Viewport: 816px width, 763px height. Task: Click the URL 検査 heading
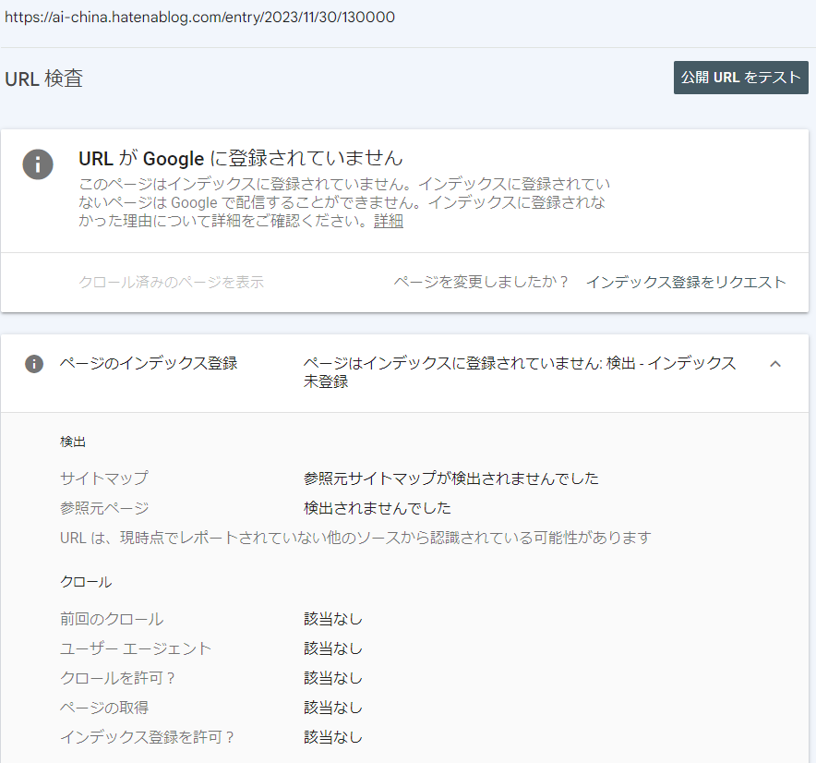tap(43, 79)
